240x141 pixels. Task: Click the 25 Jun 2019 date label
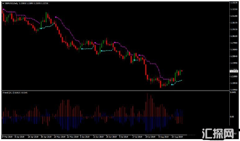click(x=111, y=137)
